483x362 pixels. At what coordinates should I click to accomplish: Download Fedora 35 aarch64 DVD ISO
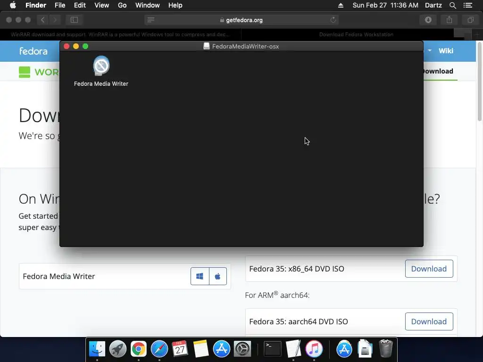[x=429, y=321]
